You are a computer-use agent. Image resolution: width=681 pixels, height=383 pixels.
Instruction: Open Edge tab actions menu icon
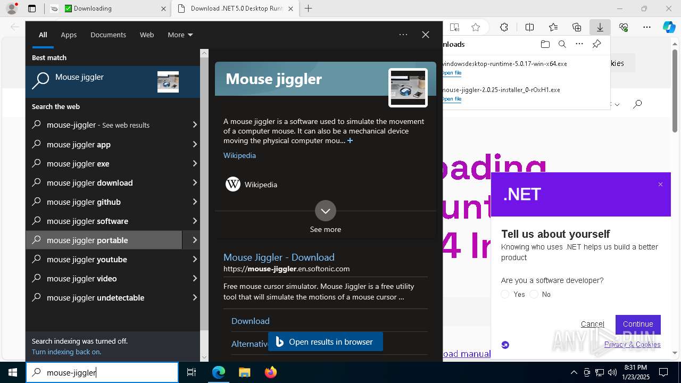32,9
